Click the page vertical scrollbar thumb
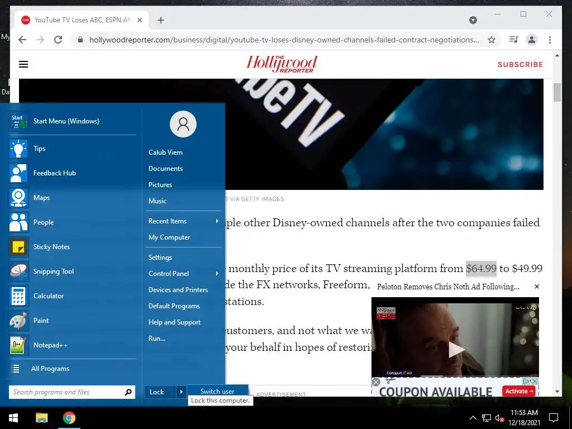This screenshot has height=429, width=572. coord(557,93)
